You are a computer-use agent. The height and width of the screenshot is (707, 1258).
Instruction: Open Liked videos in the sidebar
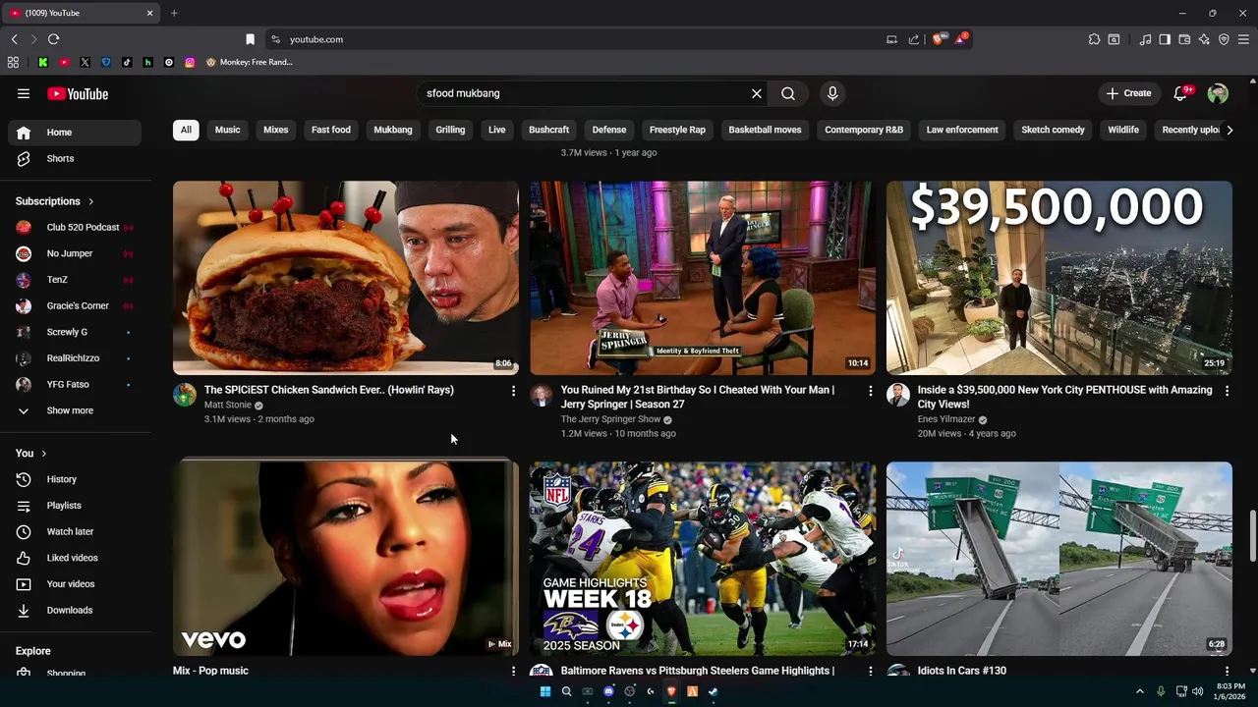tap(75, 558)
